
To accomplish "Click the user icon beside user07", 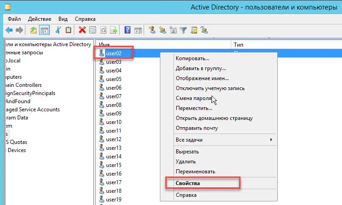I will click(x=101, y=96).
